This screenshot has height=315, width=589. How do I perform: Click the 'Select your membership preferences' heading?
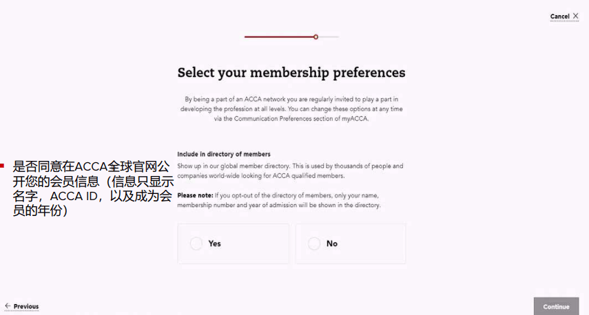pyautogui.click(x=291, y=72)
